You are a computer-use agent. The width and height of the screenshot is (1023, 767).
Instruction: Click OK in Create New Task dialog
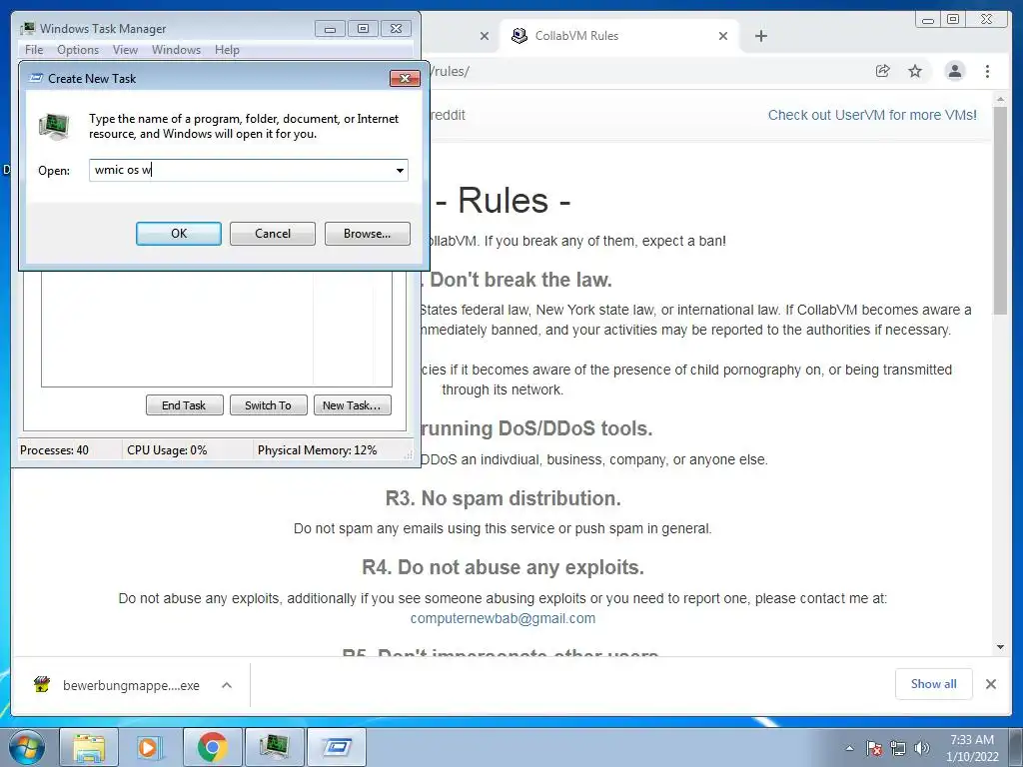click(179, 234)
